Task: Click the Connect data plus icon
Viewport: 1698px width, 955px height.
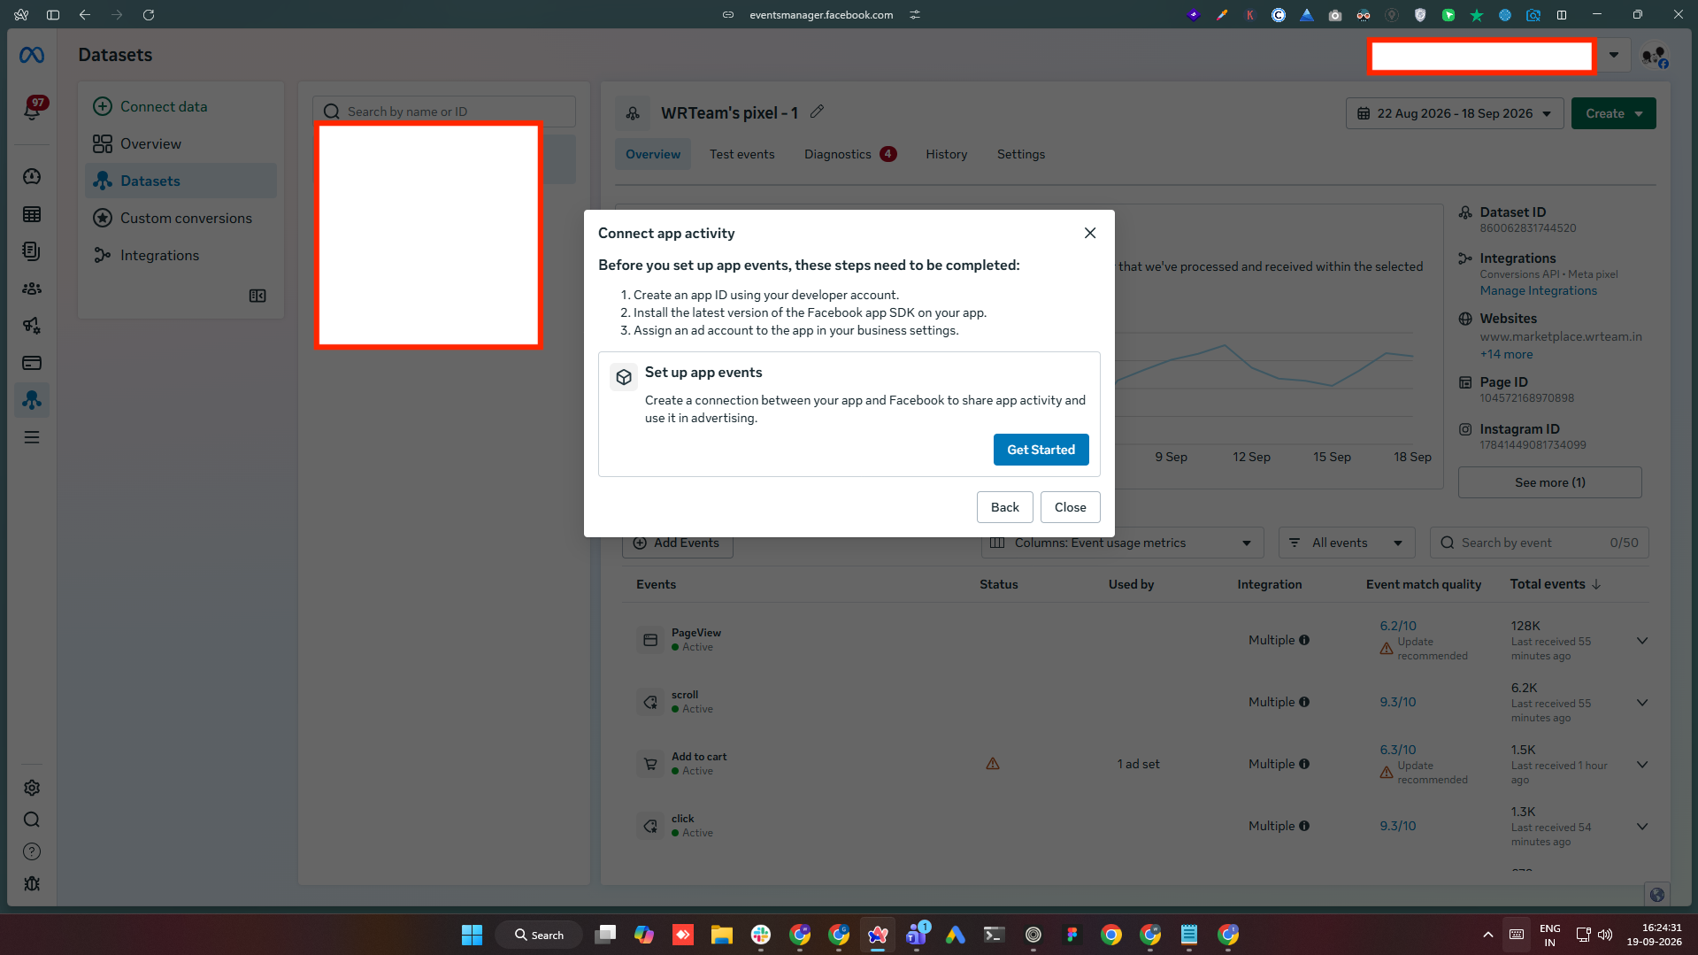Action: (103, 106)
